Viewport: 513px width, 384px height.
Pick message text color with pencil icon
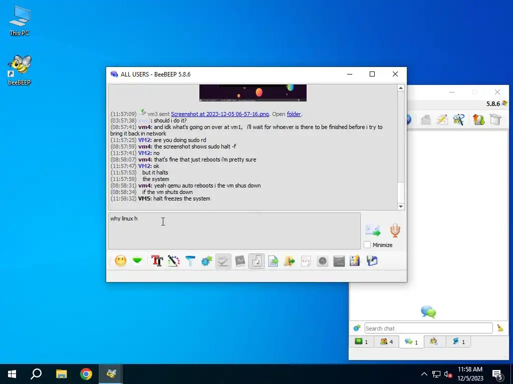pos(174,261)
